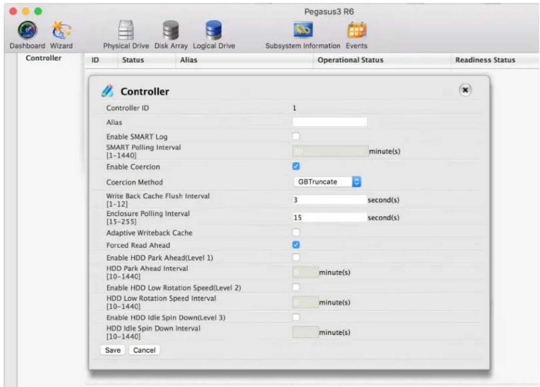The height and width of the screenshot is (387, 540).
Task: Enable HDD Park Ahead Level 1 checkbox
Action: (296, 257)
